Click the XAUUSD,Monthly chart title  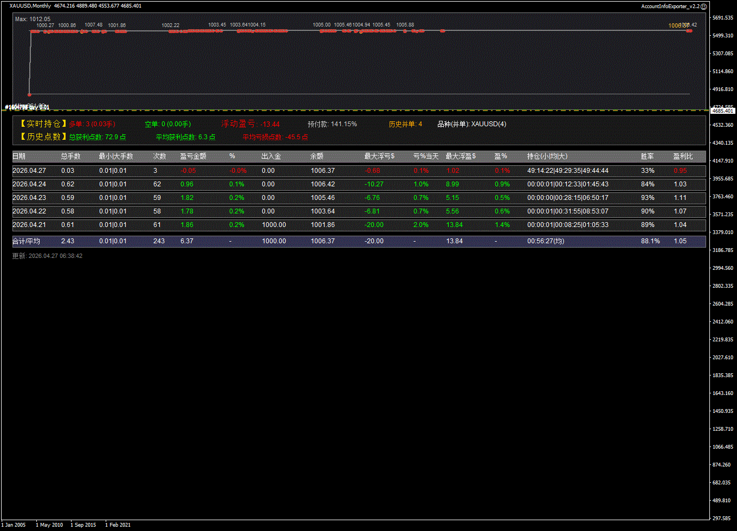(x=30, y=6)
